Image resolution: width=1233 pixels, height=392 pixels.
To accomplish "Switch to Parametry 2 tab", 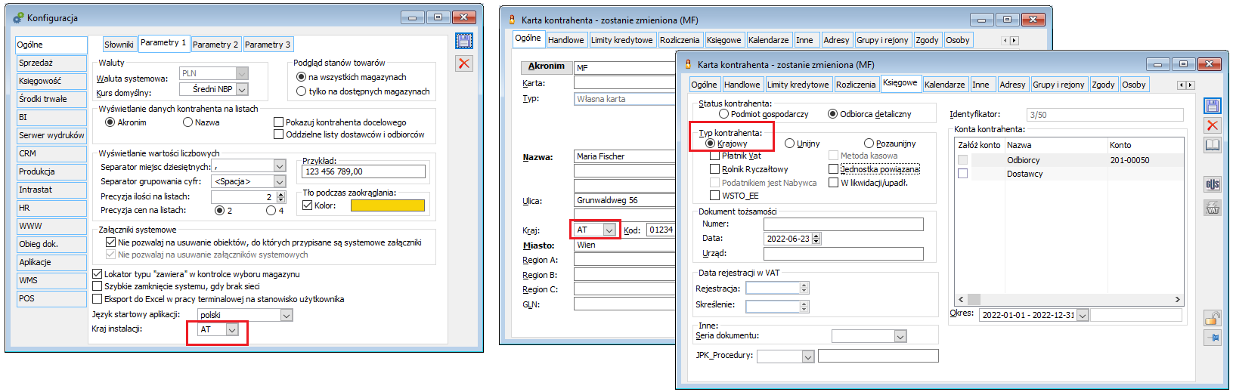I will click(215, 45).
